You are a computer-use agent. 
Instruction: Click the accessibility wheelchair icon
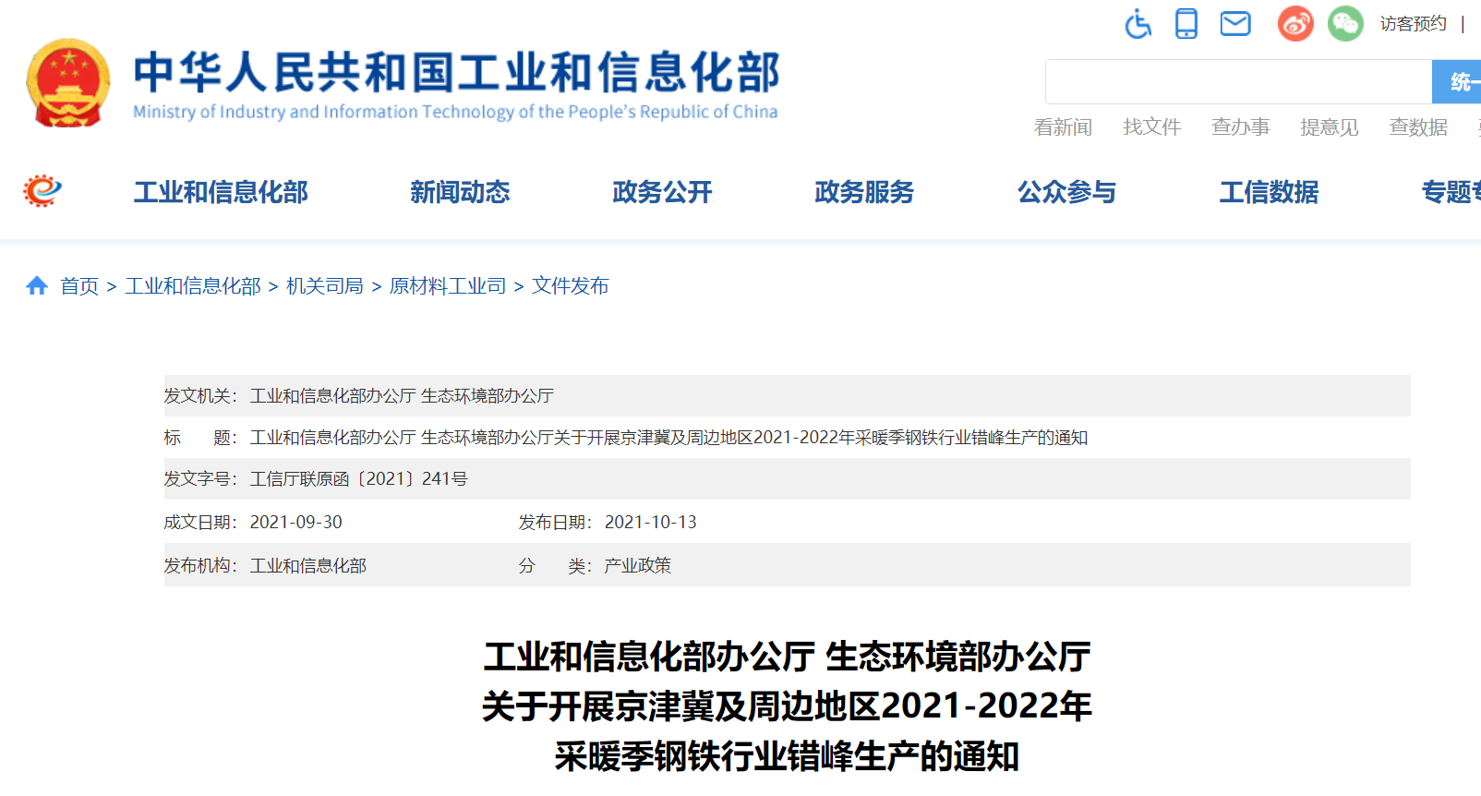(1138, 24)
